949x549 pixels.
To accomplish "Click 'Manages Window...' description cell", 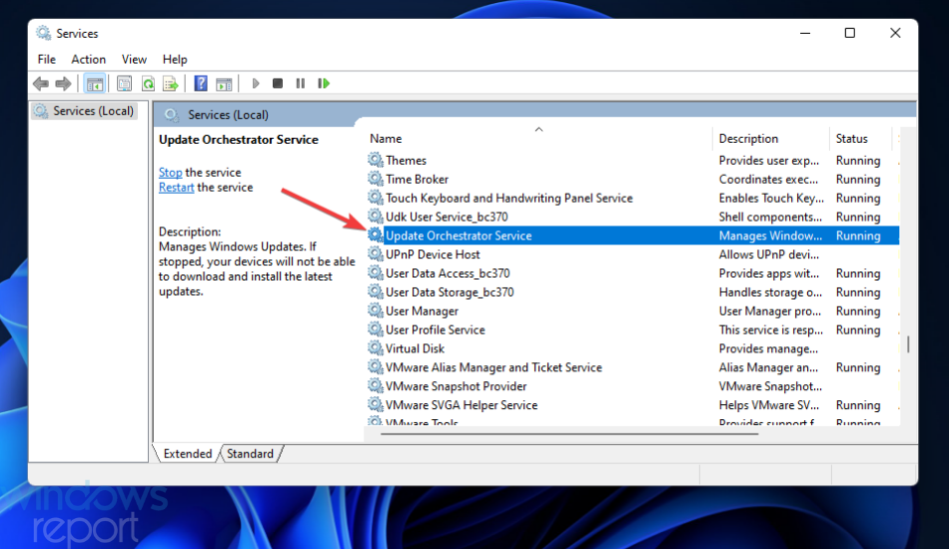I will pyautogui.click(x=770, y=236).
